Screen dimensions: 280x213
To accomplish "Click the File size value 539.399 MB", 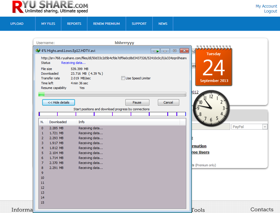I will click(x=80, y=69).
